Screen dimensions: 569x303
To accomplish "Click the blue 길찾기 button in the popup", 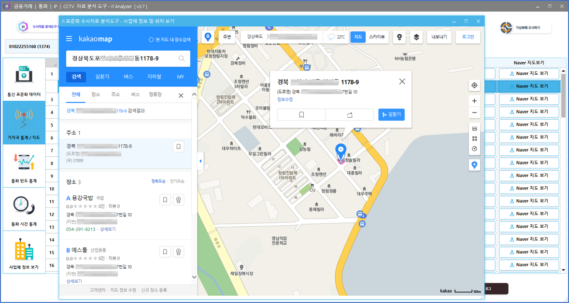I will (391, 114).
